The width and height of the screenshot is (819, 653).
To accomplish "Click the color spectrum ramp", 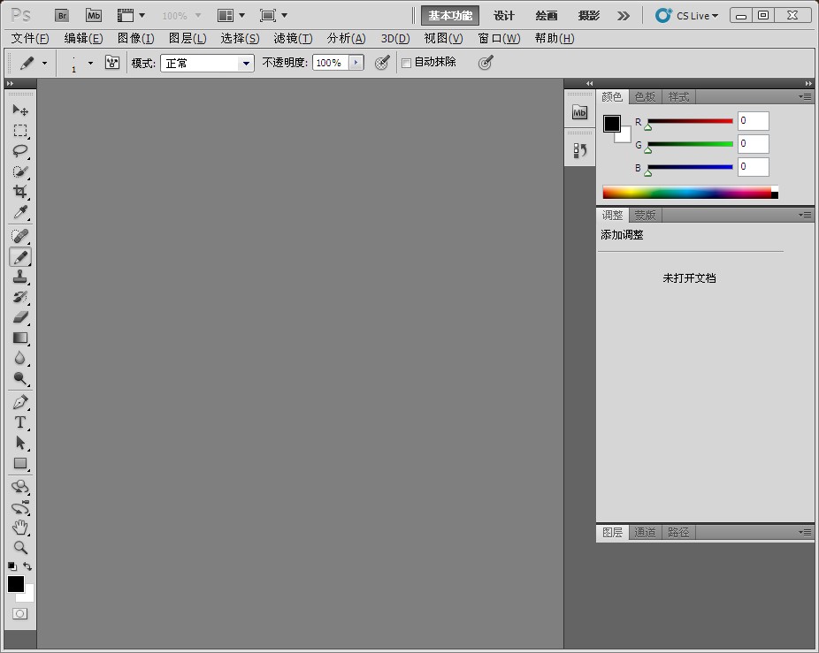I will tap(690, 192).
